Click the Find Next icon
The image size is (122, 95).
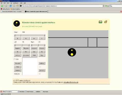19,92
